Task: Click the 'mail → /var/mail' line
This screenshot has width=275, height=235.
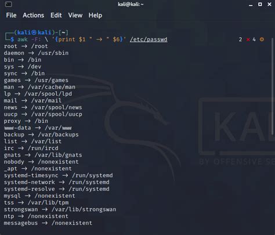Action: click(32, 100)
